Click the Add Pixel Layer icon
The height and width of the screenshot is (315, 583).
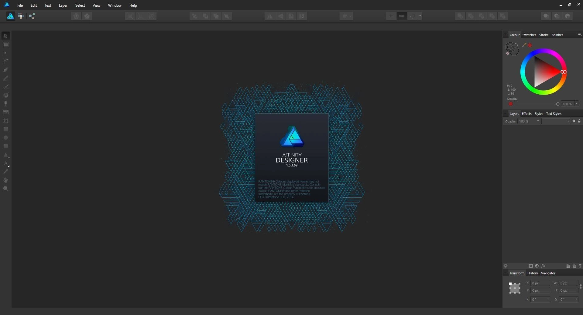coord(574,266)
